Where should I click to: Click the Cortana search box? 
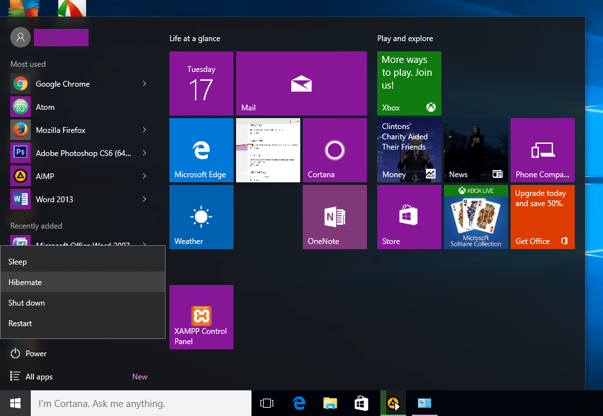point(141,403)
